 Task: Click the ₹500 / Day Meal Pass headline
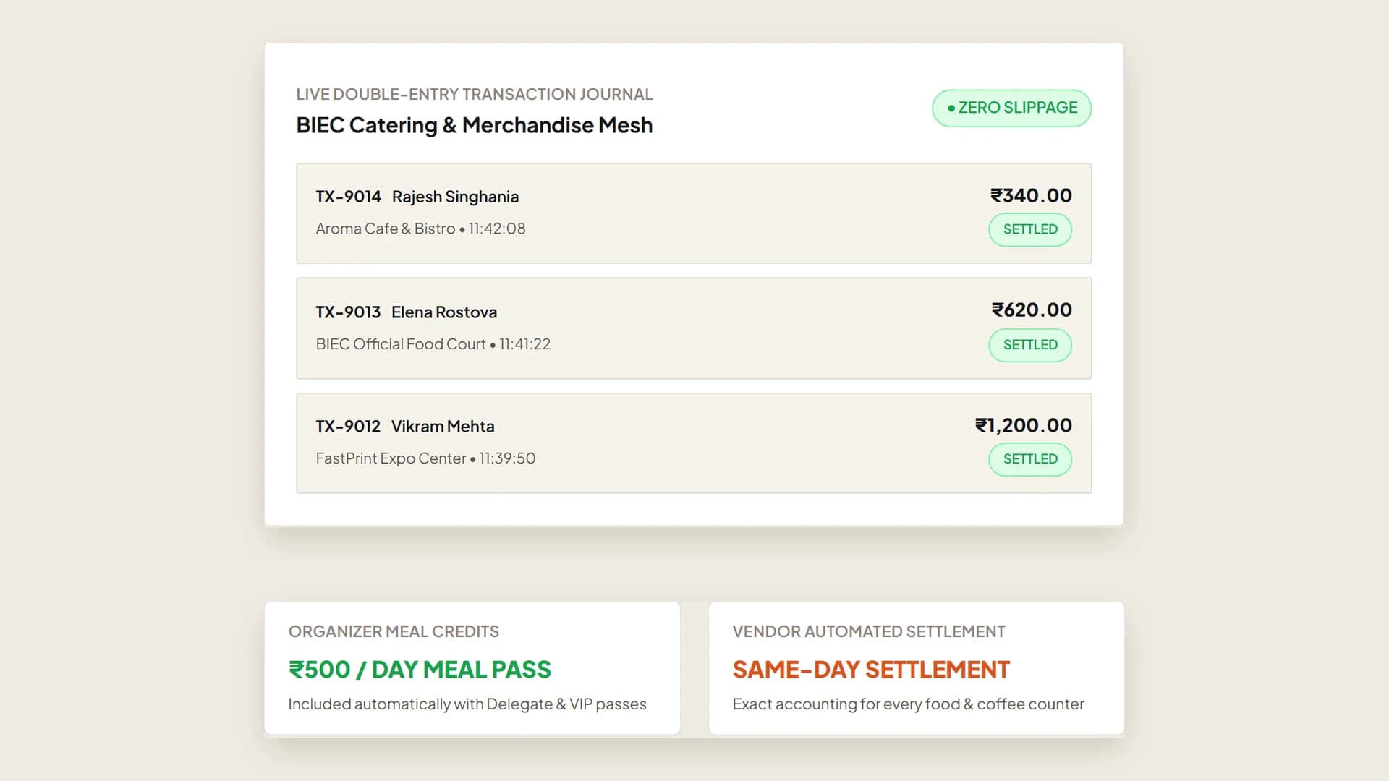pos(420,670)
